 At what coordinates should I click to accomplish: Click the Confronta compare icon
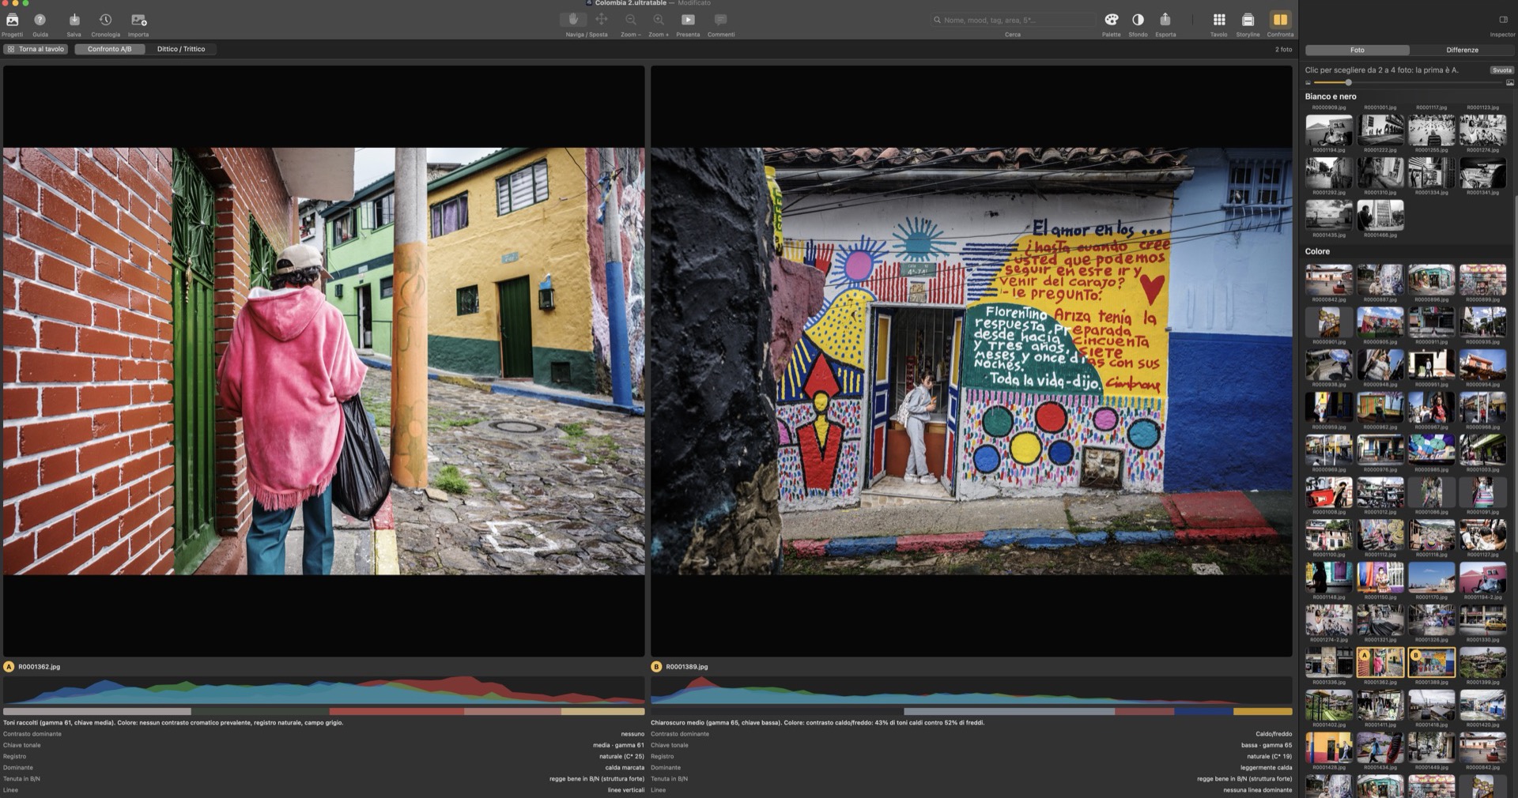[x=1280, y=20]
